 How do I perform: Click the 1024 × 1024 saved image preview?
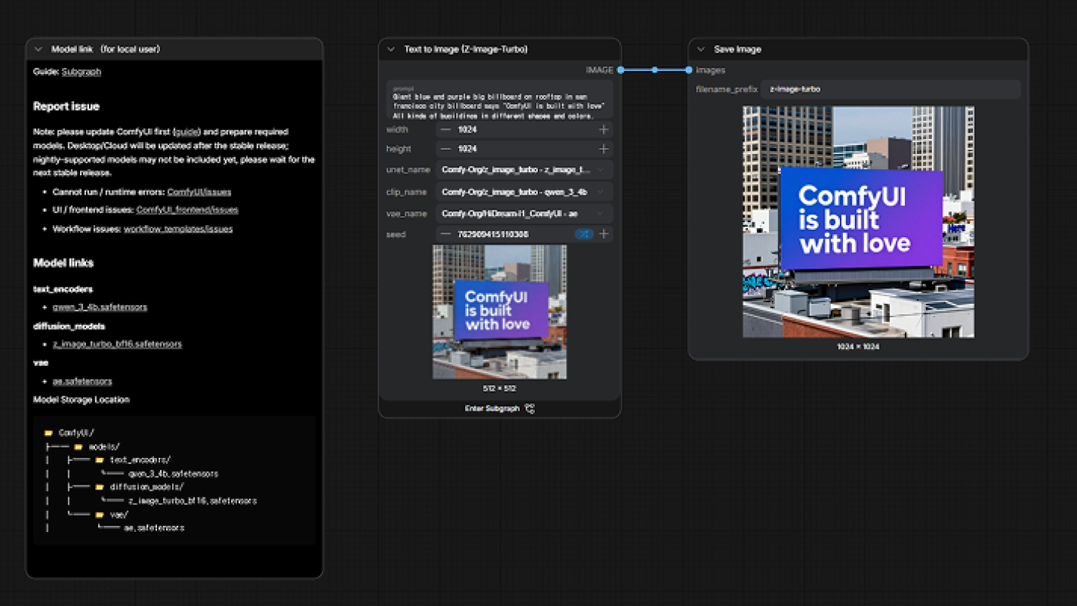pos(859,221)
